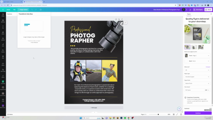Undo the last action

click(x=32, y=10)
